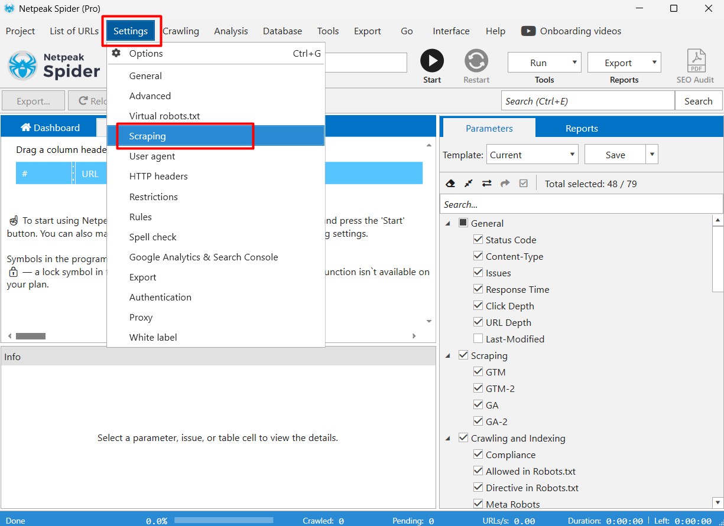Image resolution: width=724 pixels, height=526 pixels.
Task: Select Scraping in the Settings menu
Action: (216, 136)
